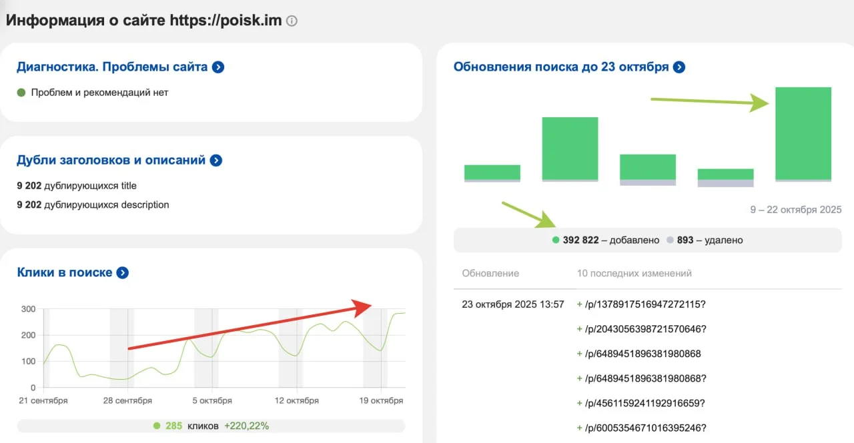Click the plus sign before /p/6005354671016395246?
Screen dimensions: 854x443
[x=579, y=428]
